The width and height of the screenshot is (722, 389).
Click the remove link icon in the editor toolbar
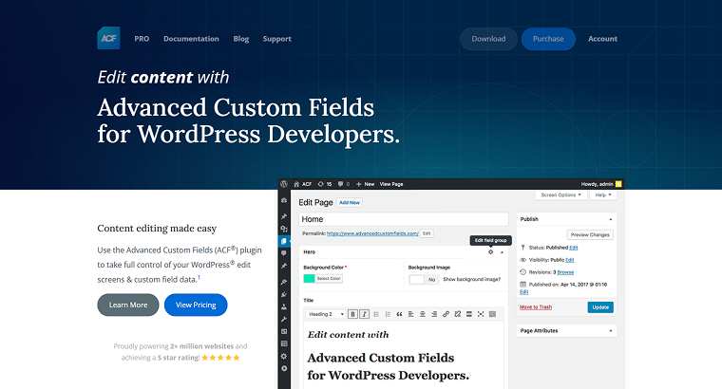click(x=457, y=314)
